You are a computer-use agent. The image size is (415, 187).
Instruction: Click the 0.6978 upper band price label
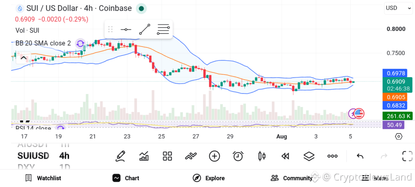coord(396,73)
